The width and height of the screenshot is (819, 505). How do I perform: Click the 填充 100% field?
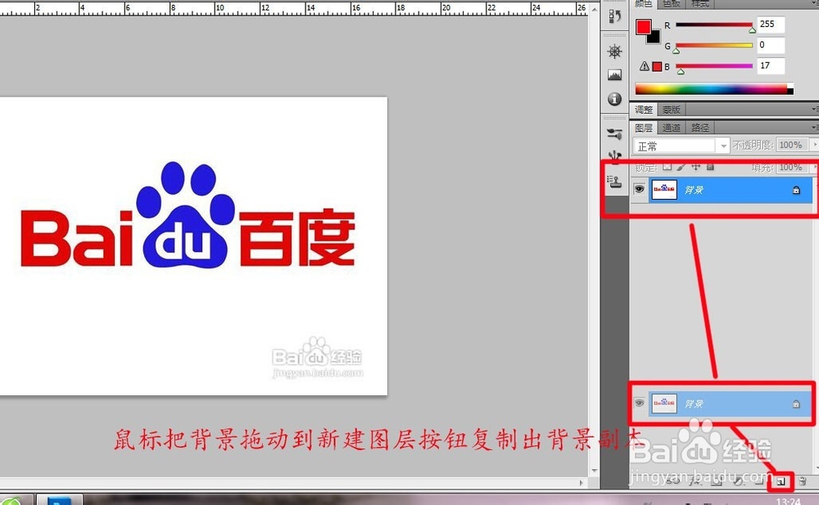point(792,167)
